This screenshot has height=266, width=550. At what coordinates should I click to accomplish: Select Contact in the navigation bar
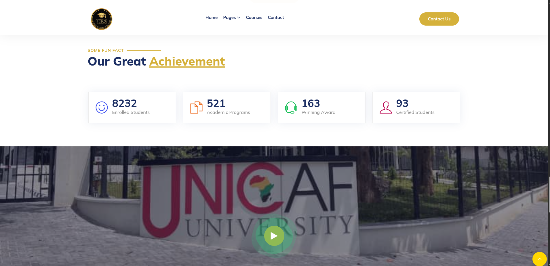click(276, 18)
